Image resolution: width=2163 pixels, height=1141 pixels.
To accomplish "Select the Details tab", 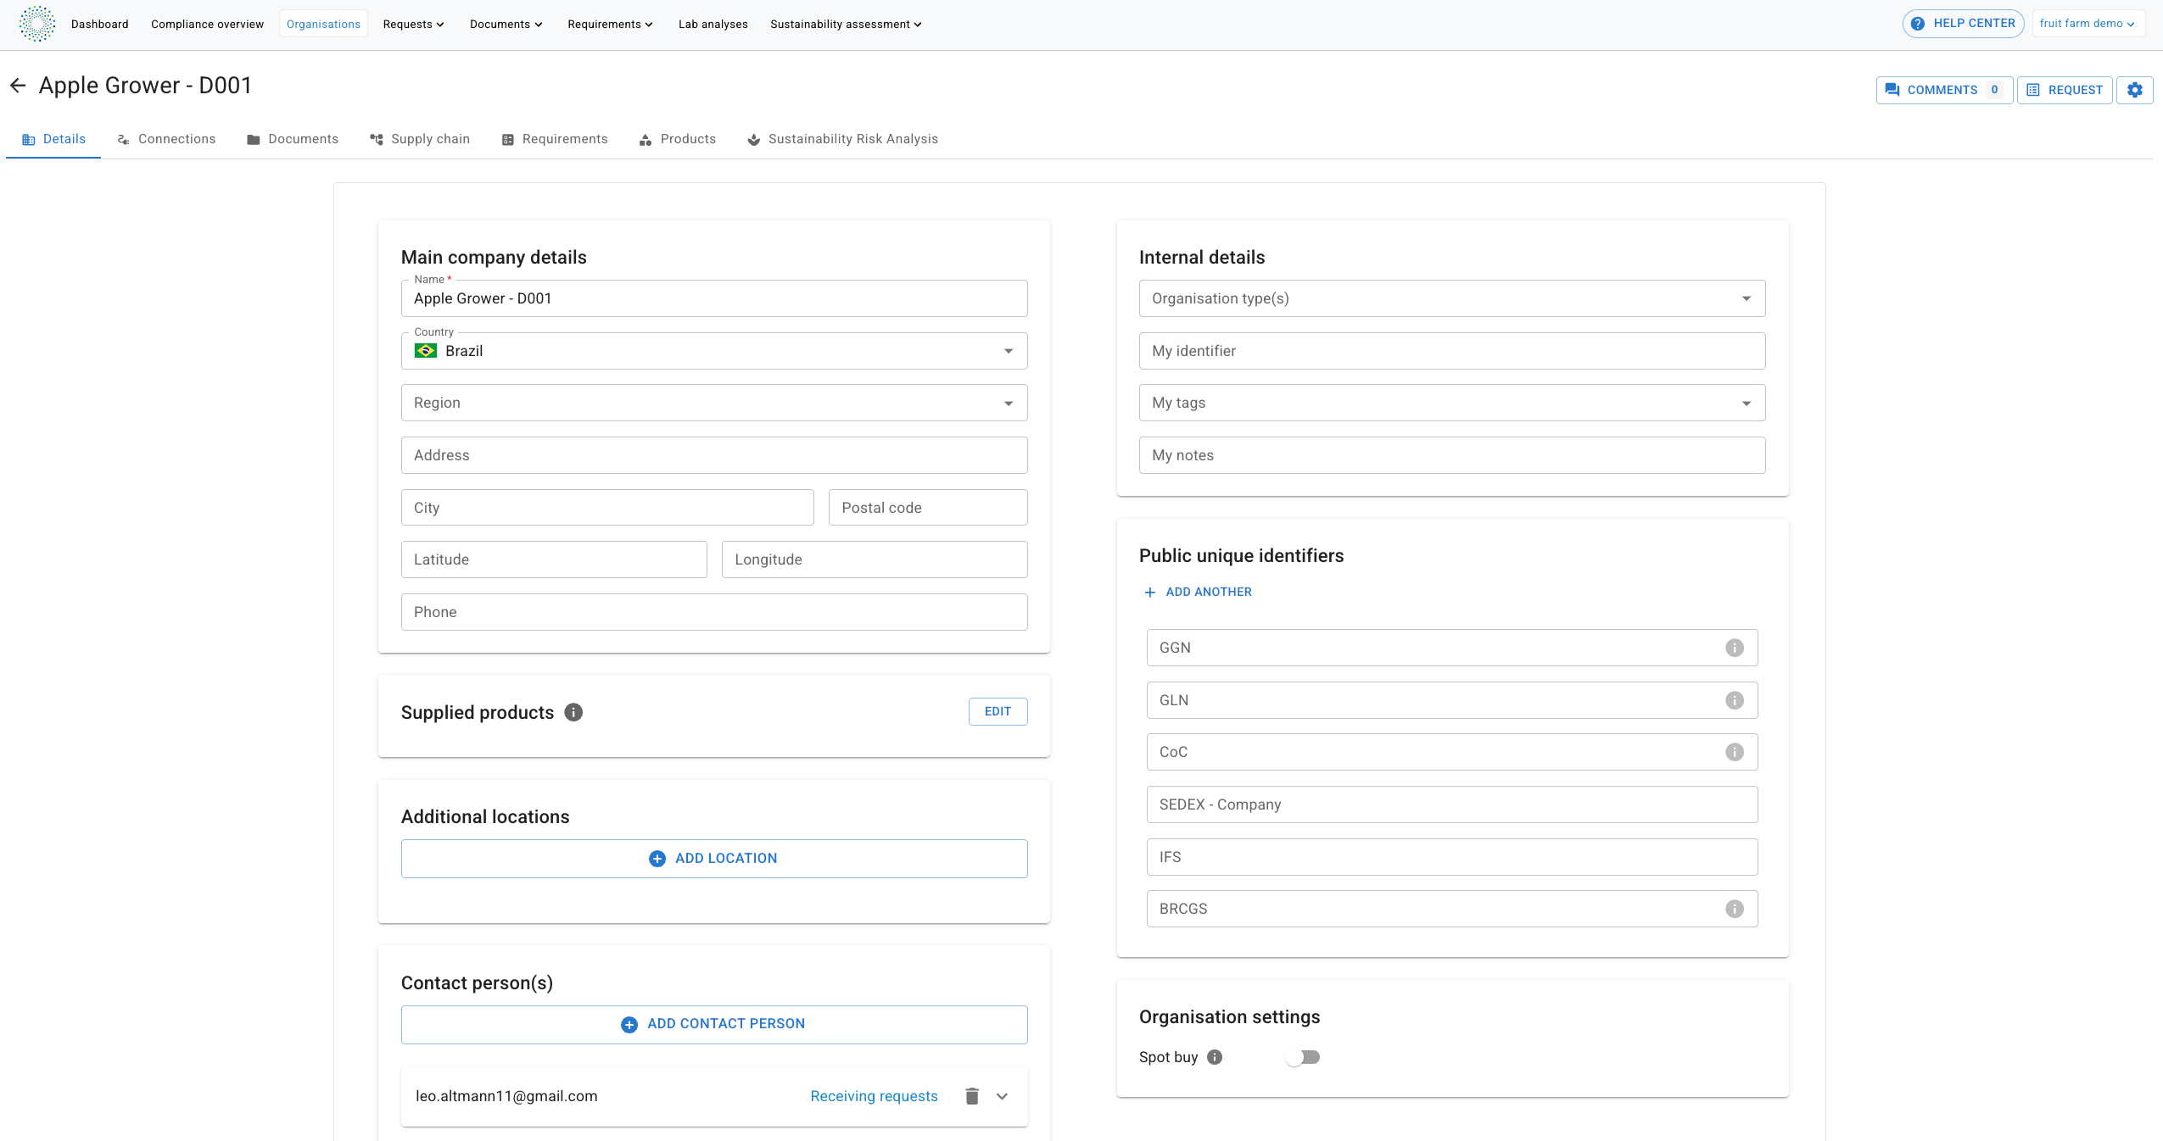I will (53, 139).
